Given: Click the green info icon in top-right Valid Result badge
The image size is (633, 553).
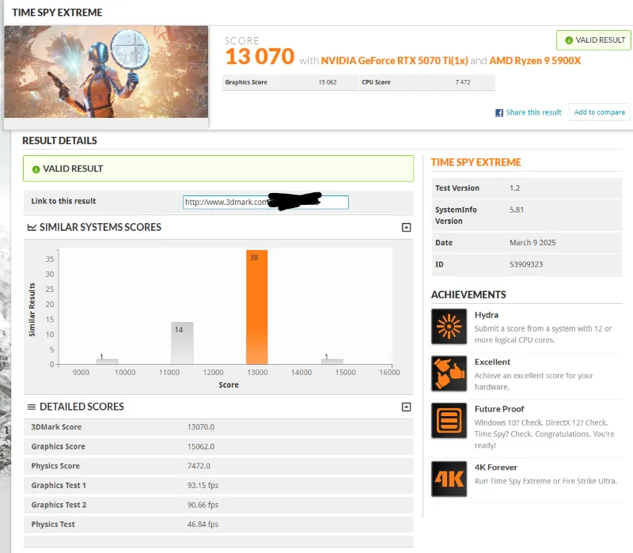Looking at the screenshot, I should pos(569,40).
